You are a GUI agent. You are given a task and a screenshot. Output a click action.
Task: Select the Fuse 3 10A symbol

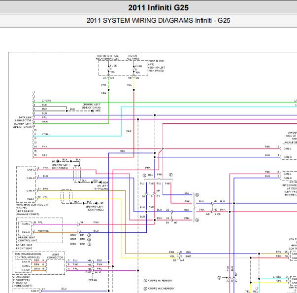tap(109, 69)
